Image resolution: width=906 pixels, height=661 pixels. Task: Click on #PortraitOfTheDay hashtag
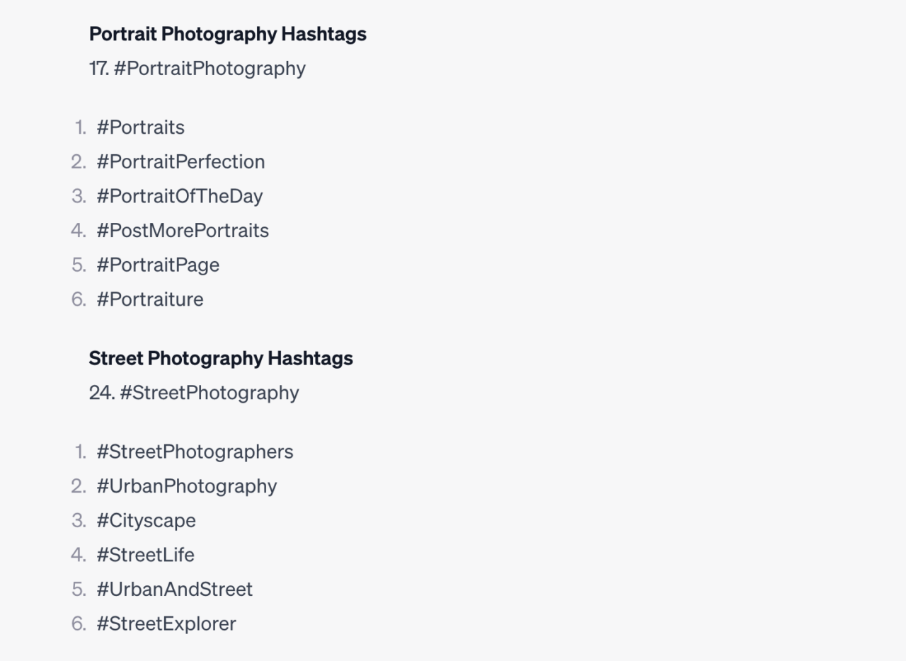179,196
